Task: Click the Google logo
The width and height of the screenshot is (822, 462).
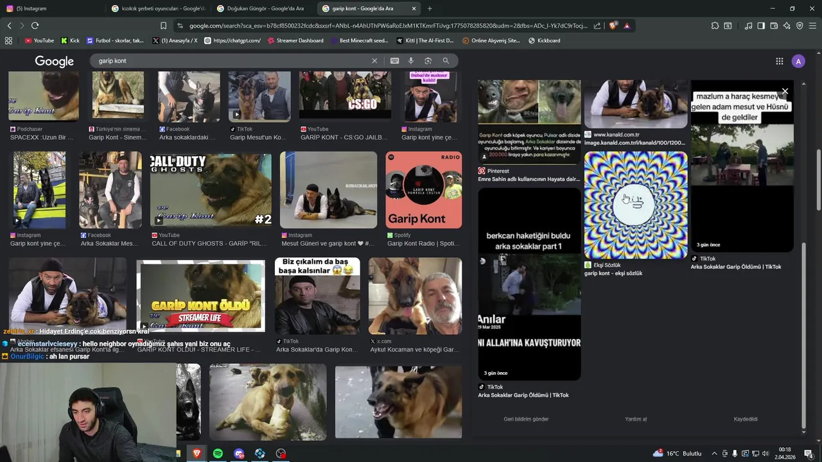Action: click(54, 61)
